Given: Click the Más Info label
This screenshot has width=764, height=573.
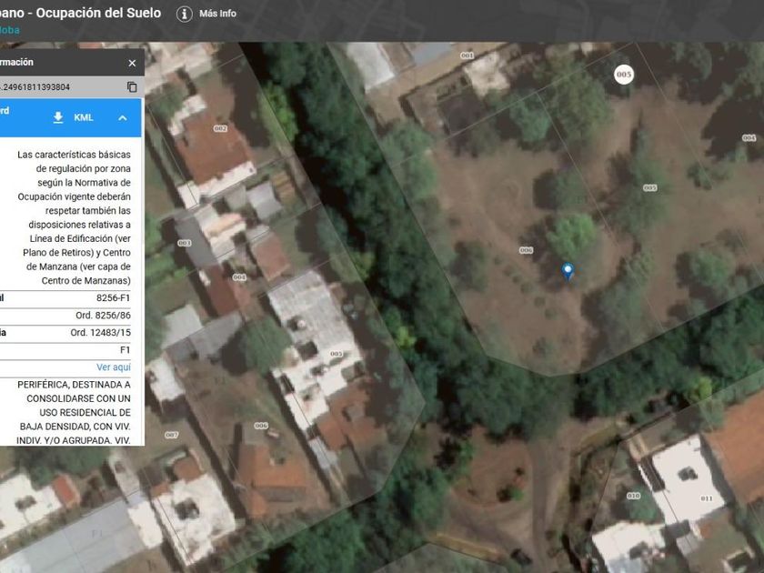Looking at the screenshot, I should [x=217, y=14].
